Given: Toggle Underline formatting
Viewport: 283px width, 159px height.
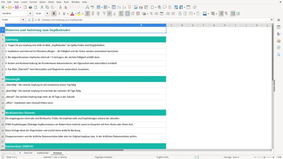Looking at the screenshot, I should pos(64,14).
